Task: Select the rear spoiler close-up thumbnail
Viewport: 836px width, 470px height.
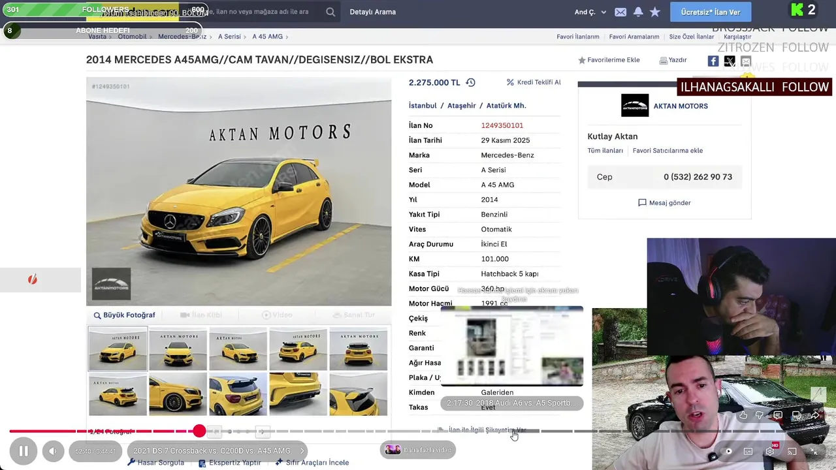Action: tap(358, 394)
